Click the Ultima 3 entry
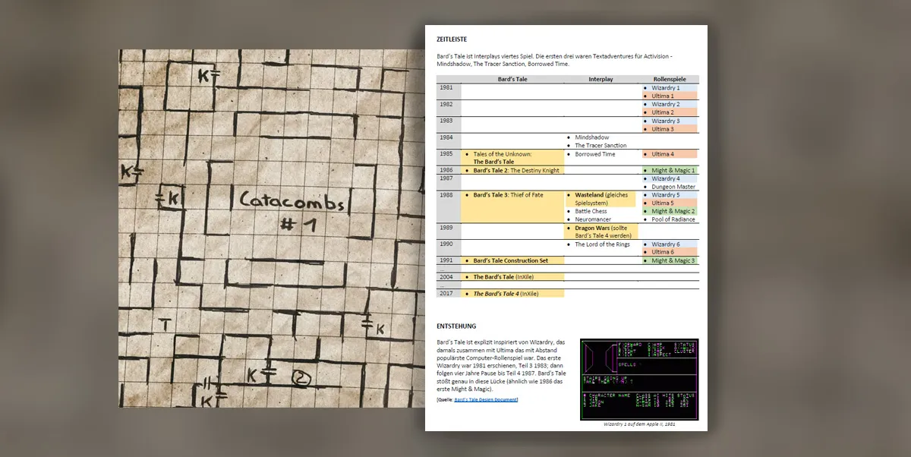Image resolution: width=911 pixels, height=457 pixels. pos(663,129)
